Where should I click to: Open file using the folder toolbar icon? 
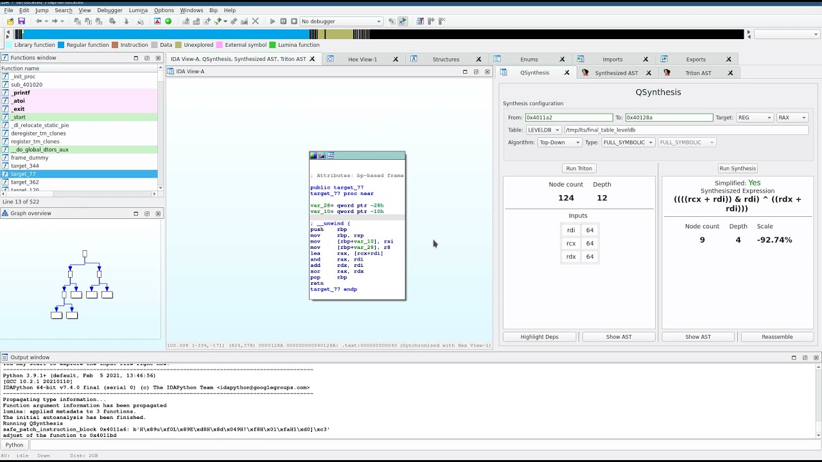pos(10,21)
